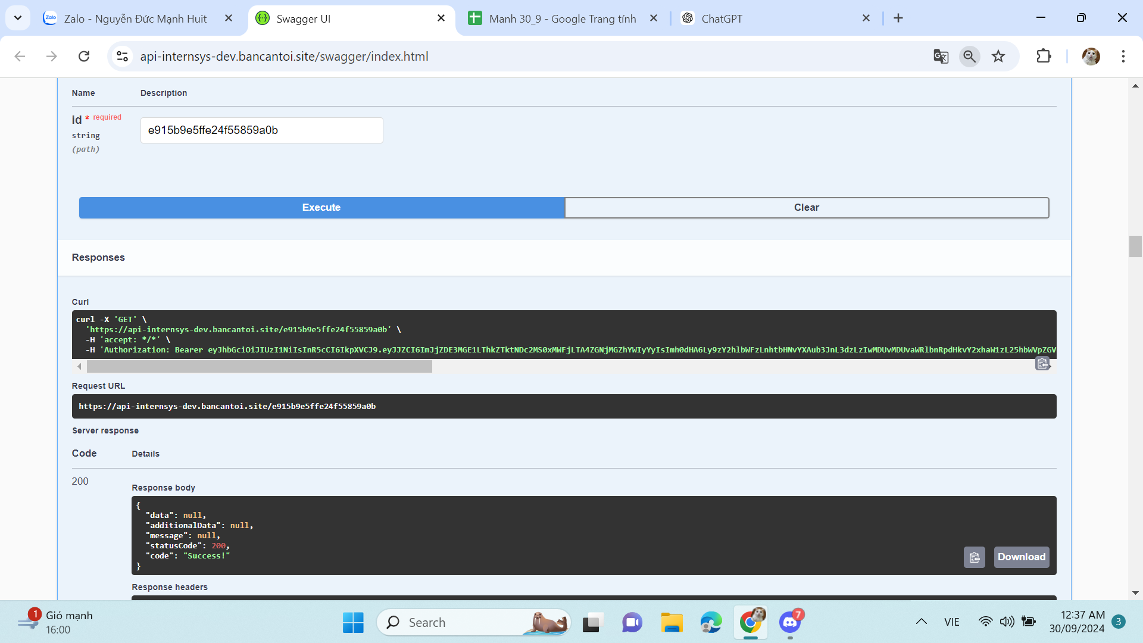Click the id parameter input field
This screenshot has width=1143, height=643.
261,130
